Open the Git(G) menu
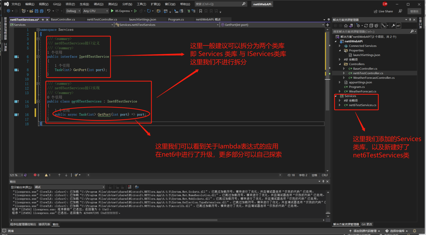Screen dimensions: 426x235 pyautogui.click(x=57, y=4)
